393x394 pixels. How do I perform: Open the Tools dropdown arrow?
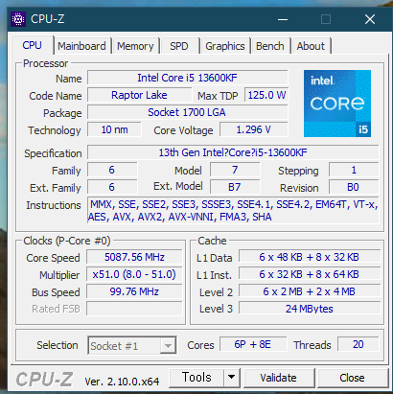coord(232,378)
